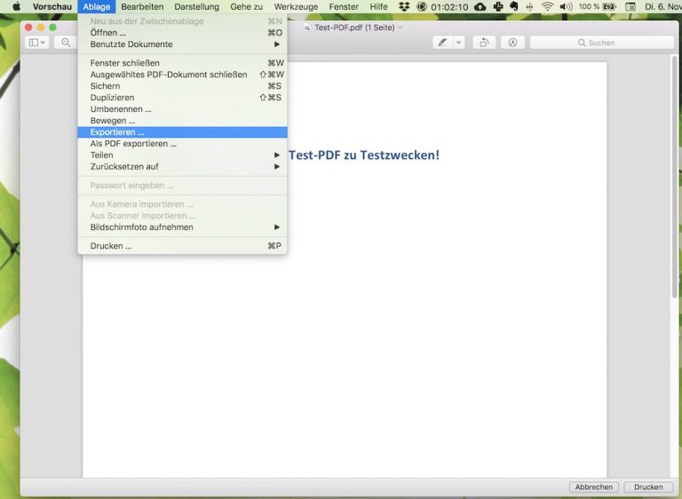This screenshot has height=499, width=682.
Task: Show the markup toolbar icon
Action: [x=512, y=43]
